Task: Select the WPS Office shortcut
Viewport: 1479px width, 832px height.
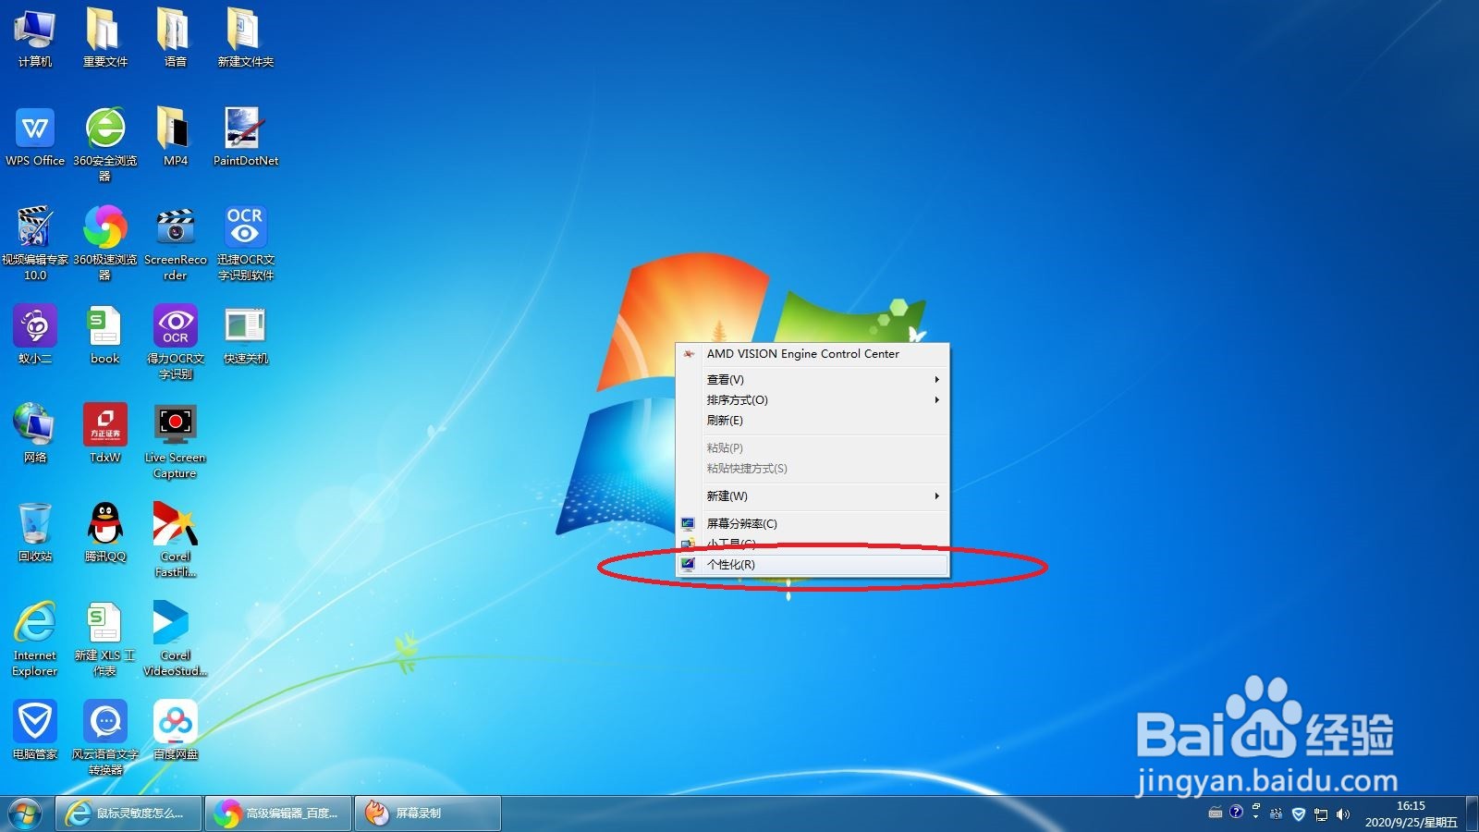Action: coord(35,136)
